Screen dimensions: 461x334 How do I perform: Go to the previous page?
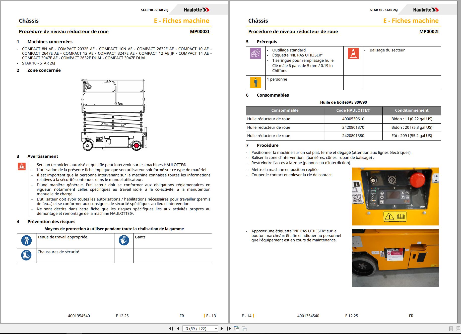178,328
